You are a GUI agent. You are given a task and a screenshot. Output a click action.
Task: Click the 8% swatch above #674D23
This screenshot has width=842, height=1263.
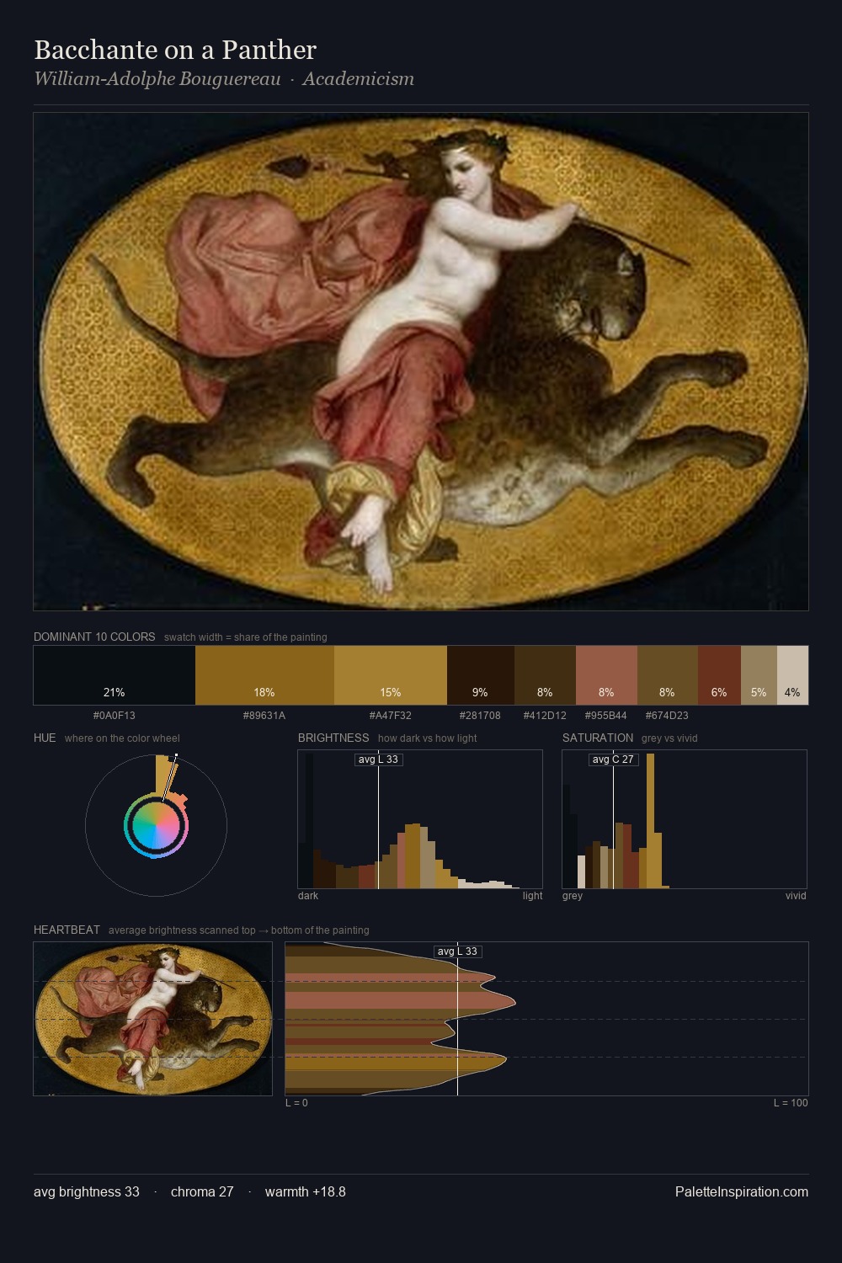(668, 675)
